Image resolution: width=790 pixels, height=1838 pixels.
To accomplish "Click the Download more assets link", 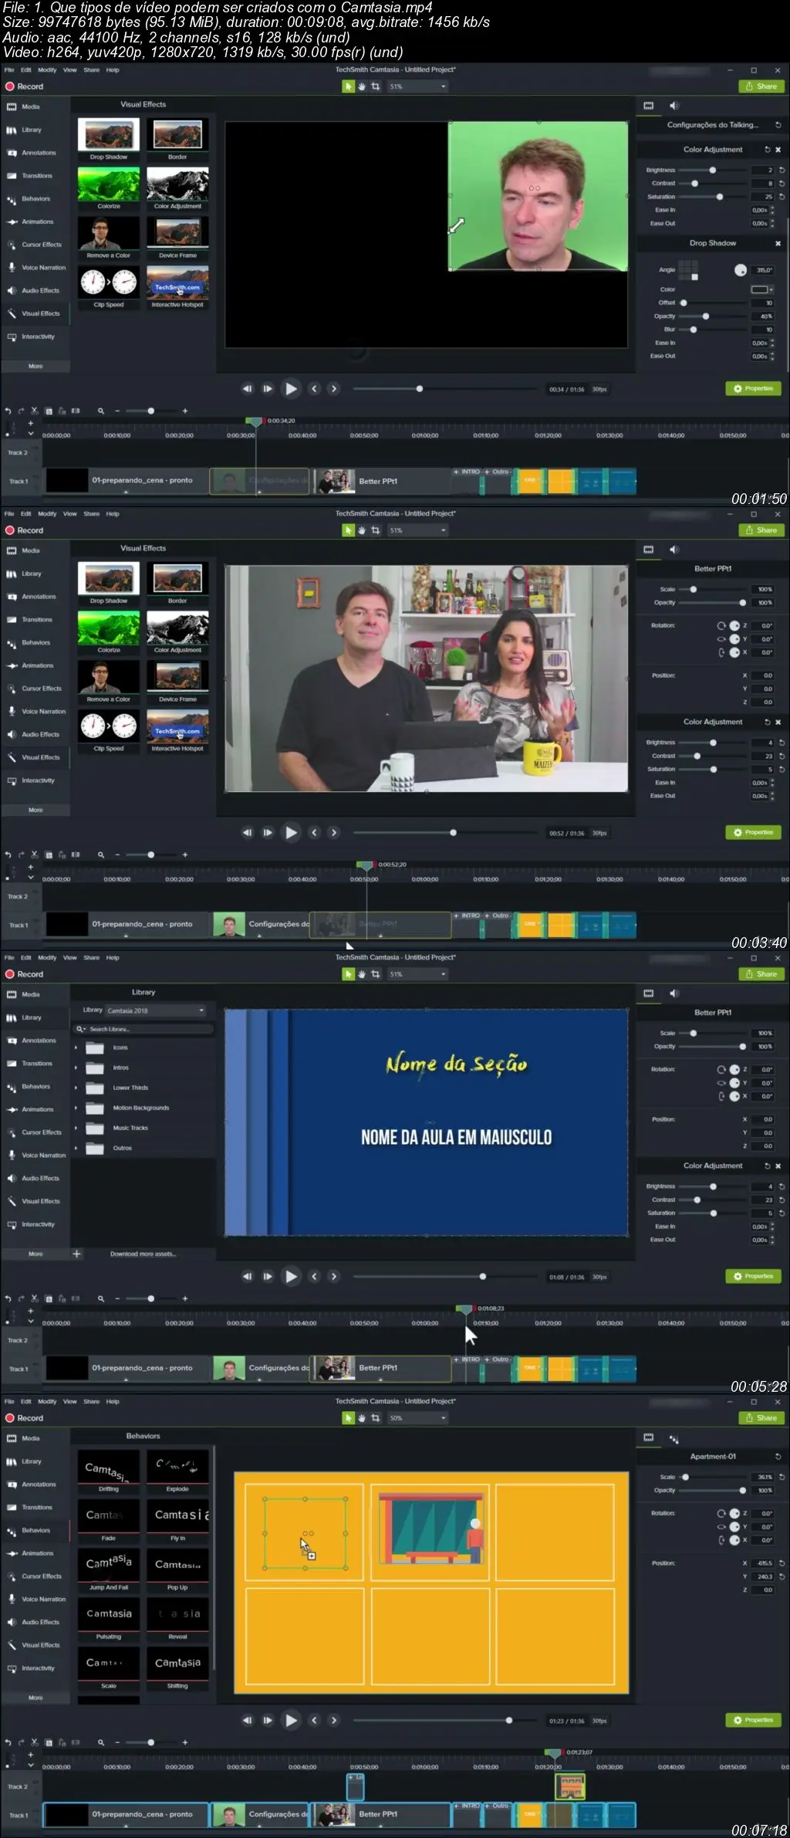I will click(143, 1254).
